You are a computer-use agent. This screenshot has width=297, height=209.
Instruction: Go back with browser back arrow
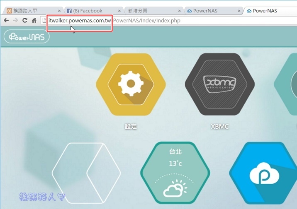6,20
